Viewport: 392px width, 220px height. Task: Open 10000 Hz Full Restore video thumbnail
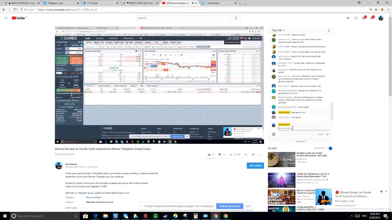tap(281, 180)
